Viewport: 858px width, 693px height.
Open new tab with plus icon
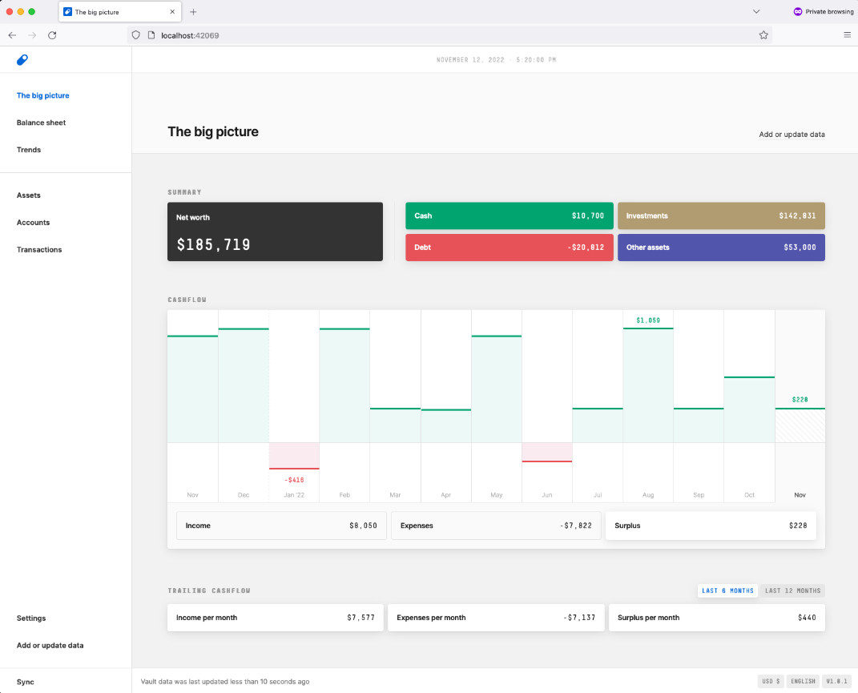193,11
